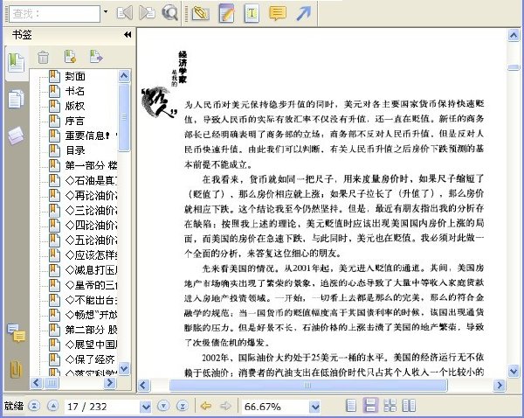The height and width of the screenshot is (418, 524).
Task: Enable continuous page layout view
Action: pos(370,406)
